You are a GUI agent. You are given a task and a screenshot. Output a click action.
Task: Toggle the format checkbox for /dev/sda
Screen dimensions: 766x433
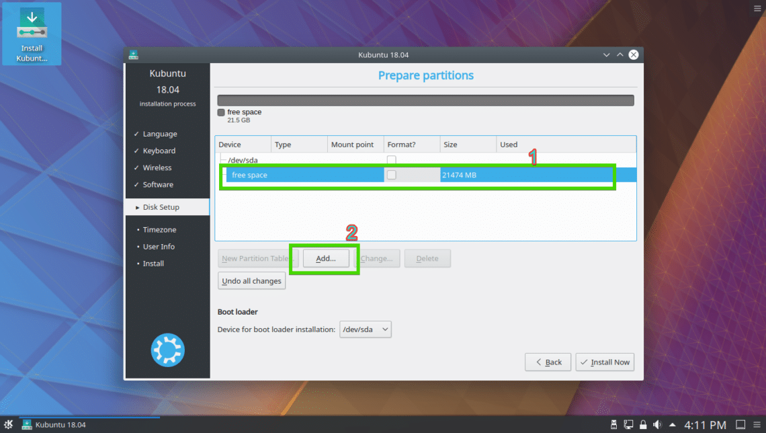[x=391, y=160]
